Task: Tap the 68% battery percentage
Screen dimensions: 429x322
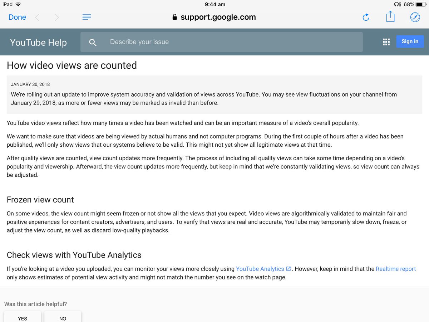Action: (409, 4)
